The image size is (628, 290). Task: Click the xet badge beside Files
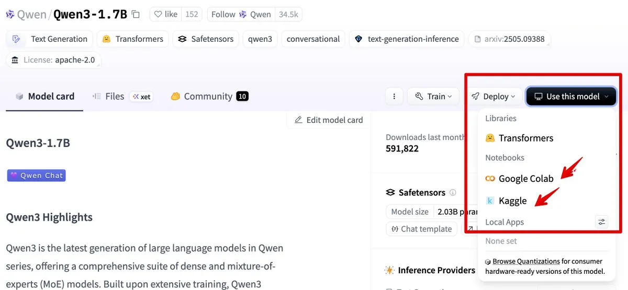(141, 97)
